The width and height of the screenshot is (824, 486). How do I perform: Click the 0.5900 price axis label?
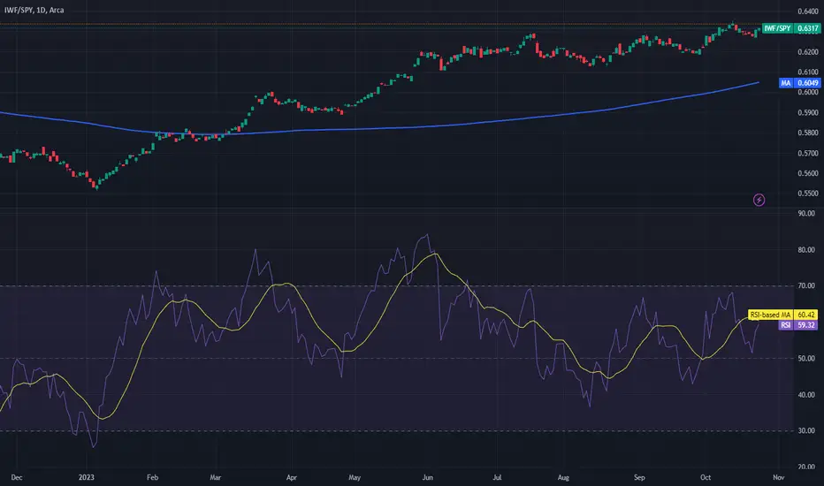click(x=808, y=112)
